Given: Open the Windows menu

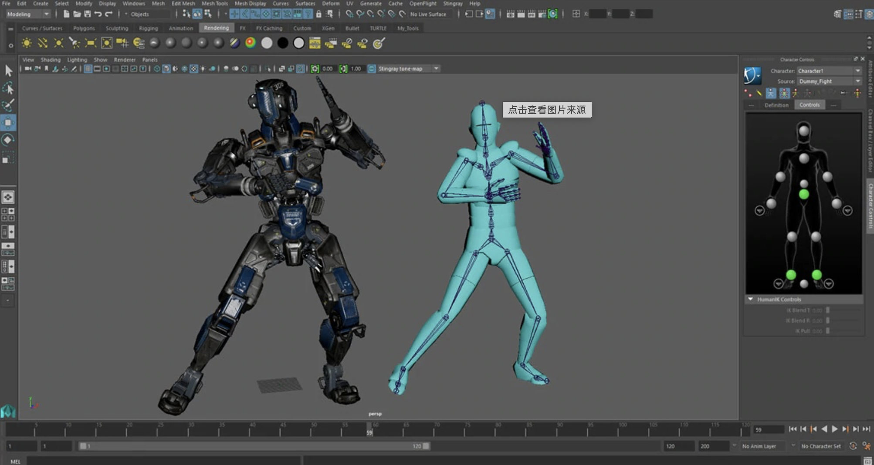Looking at the screenshot, I should (133, 3).
